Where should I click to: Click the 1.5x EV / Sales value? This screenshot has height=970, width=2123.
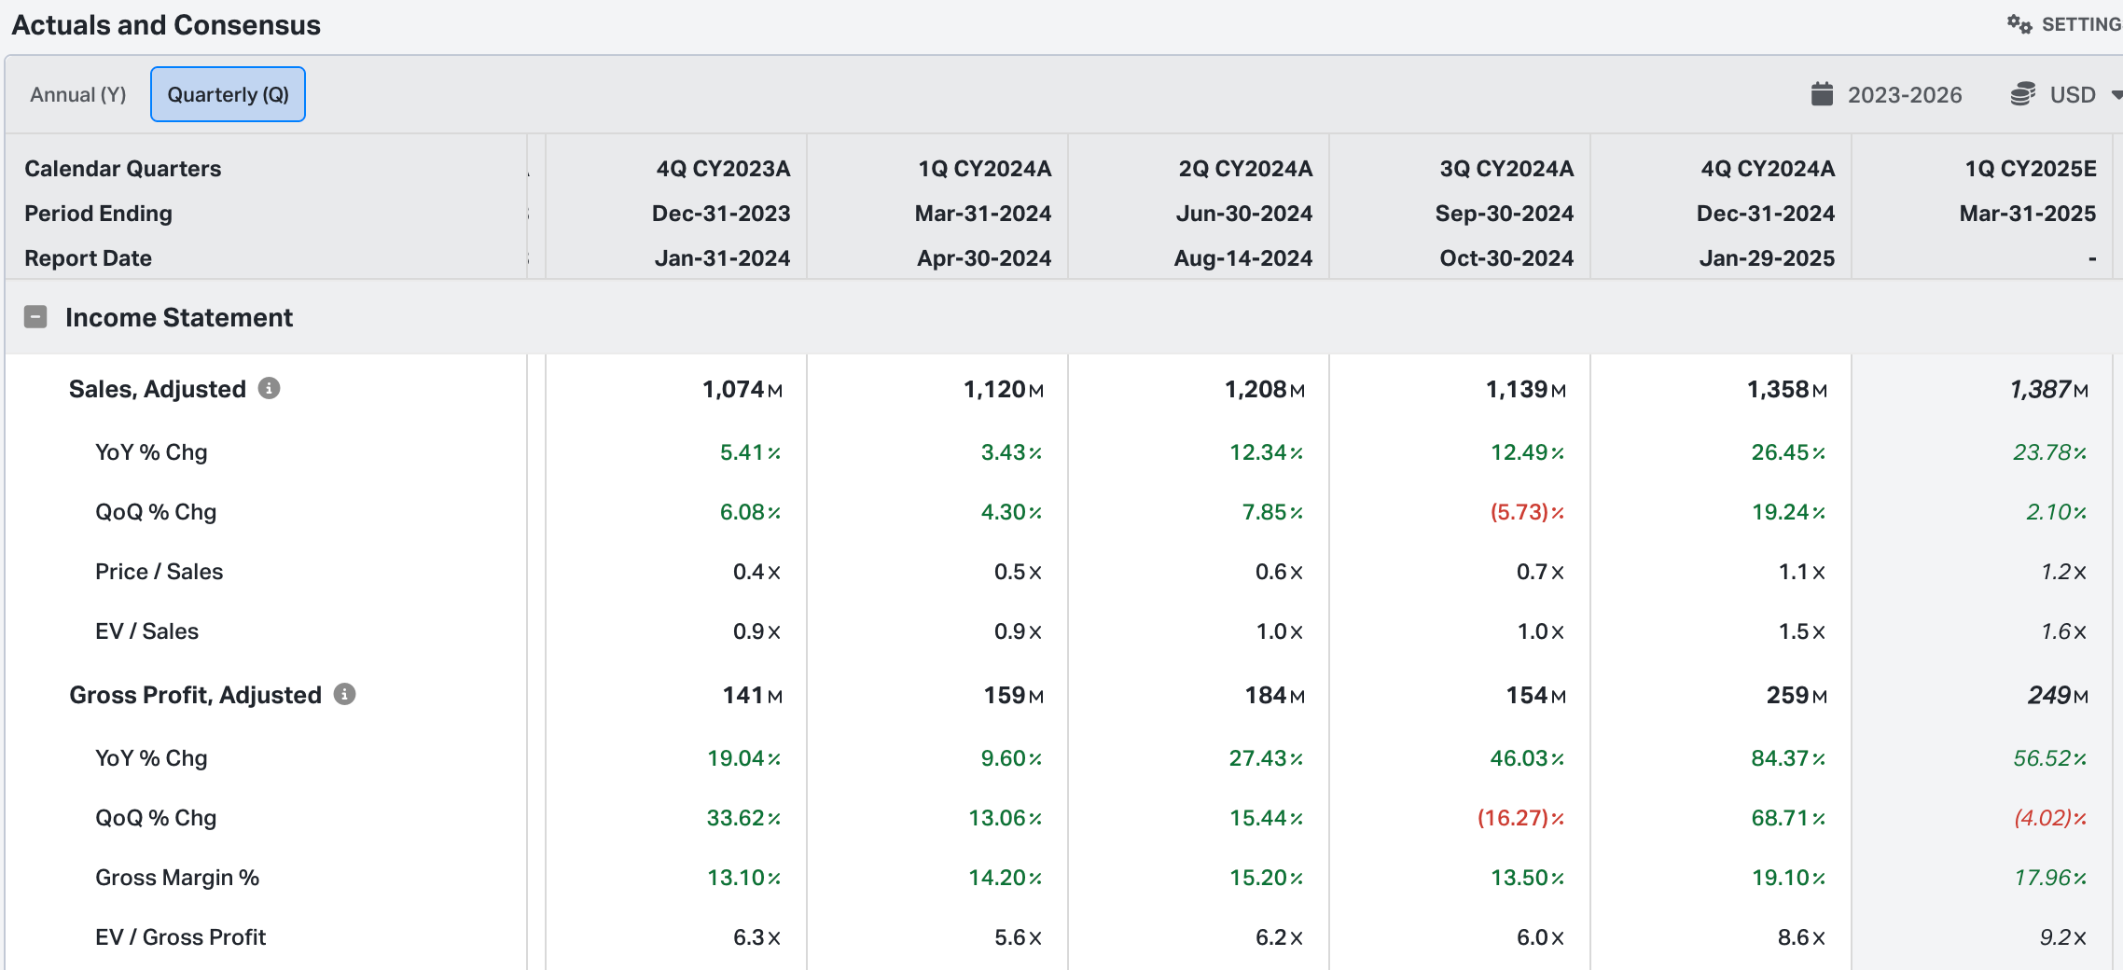(1802, 631)
